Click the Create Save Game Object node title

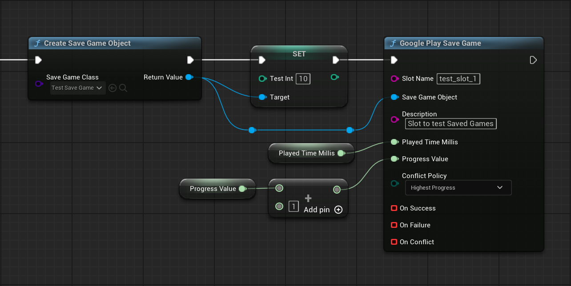pos(88,43)
